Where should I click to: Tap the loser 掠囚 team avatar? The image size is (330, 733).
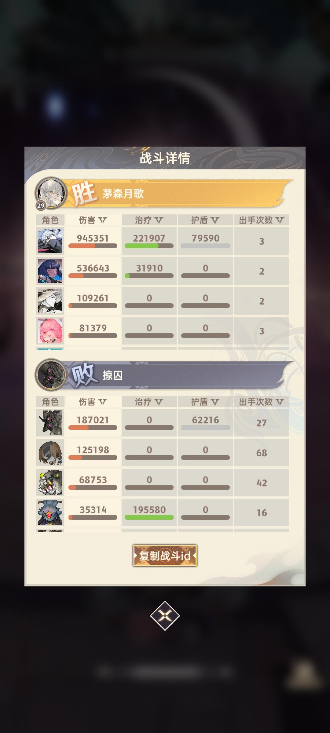click(51, 375)
